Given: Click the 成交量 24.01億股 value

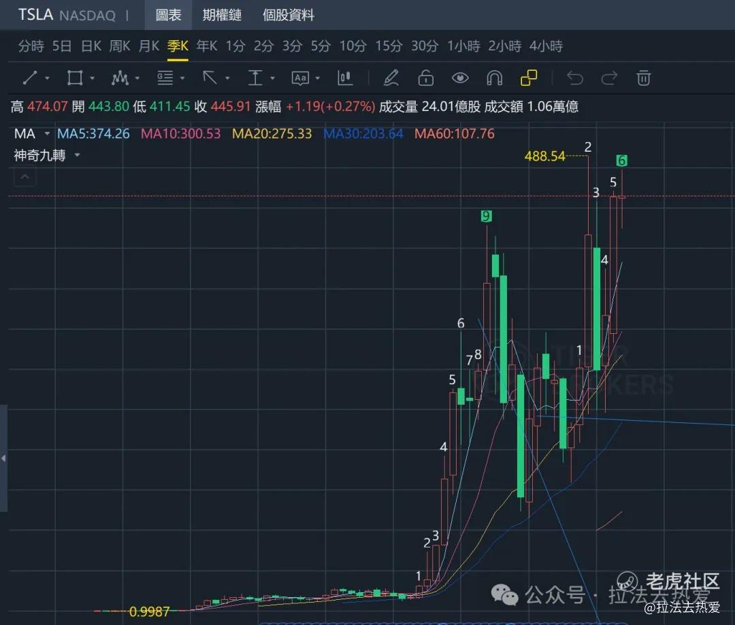Looking at the screenshot, I should [430, 106].
